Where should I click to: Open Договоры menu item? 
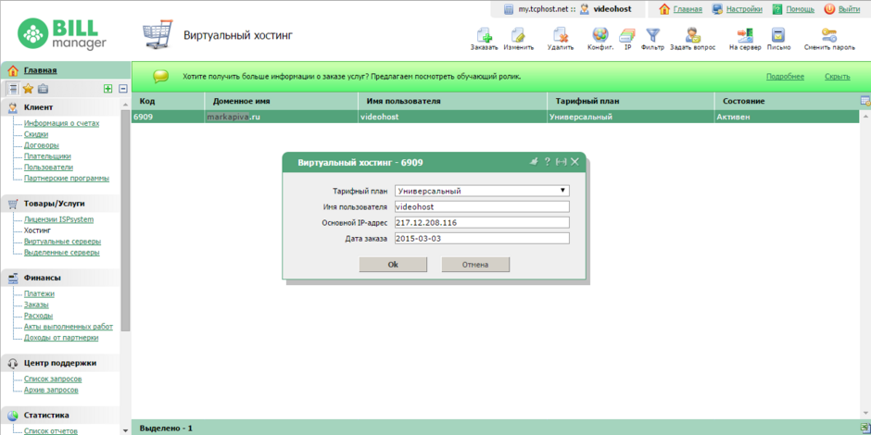[x=41, y=145]
